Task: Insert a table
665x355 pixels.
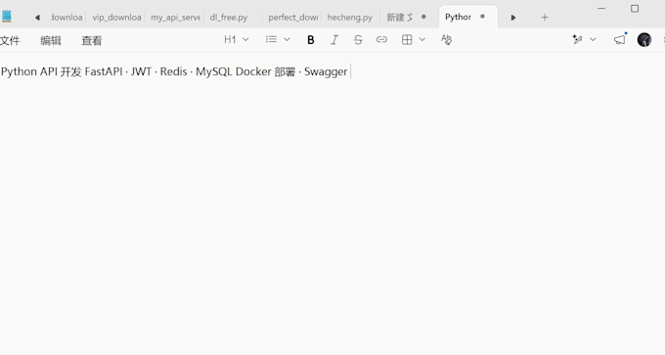Action: click(407, 40)
